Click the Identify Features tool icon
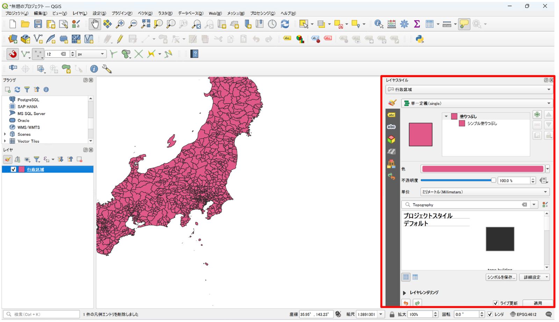559x322 pixels. [379, 24]
